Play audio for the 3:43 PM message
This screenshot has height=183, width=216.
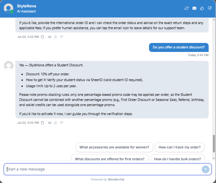click(50, 37)
